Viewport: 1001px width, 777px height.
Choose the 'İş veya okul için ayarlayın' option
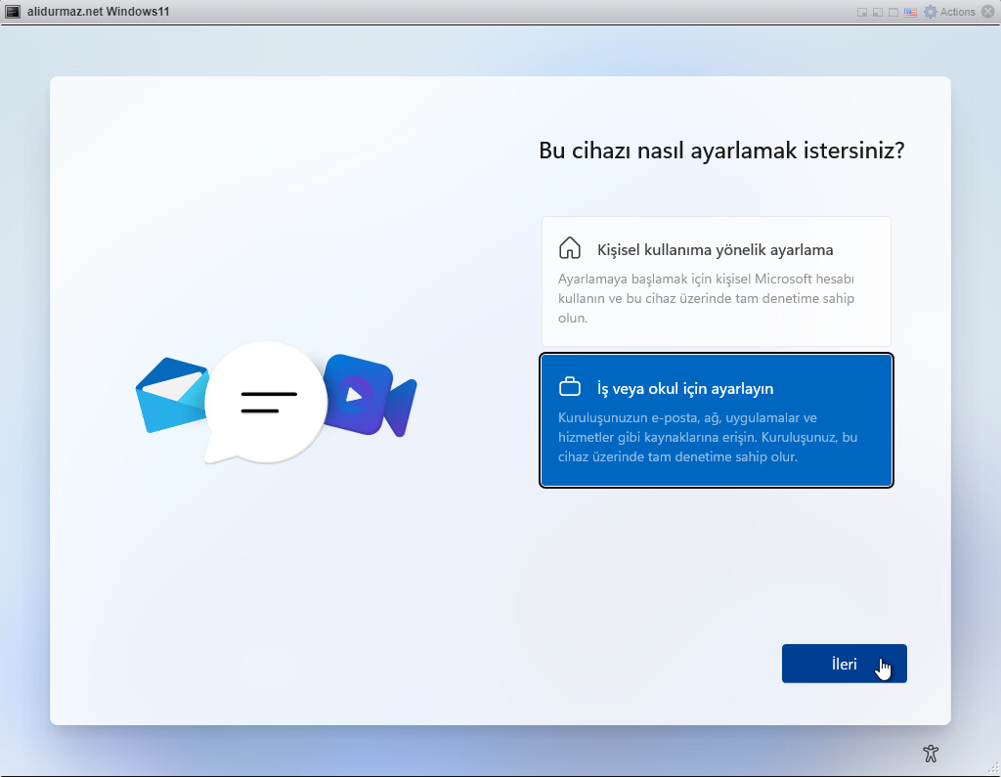point(717,420)
